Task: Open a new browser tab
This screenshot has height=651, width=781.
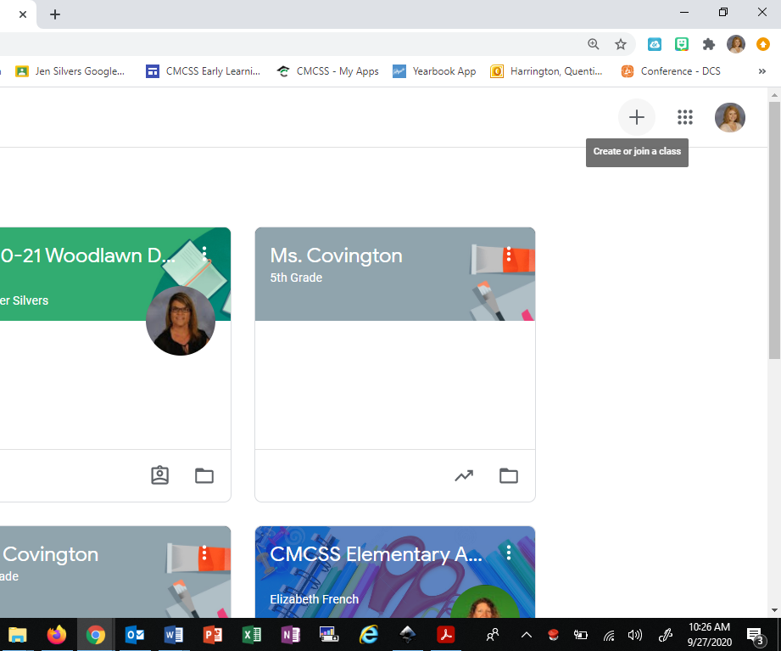Action: pos(55,14)
